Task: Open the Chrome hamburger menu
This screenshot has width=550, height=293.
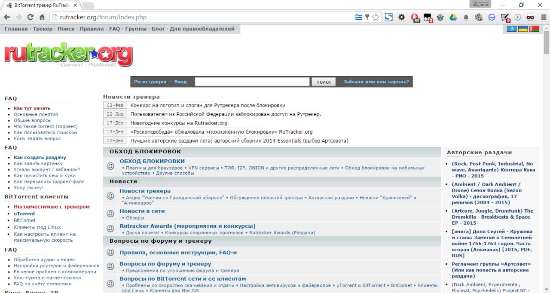Action: (543, 17)
